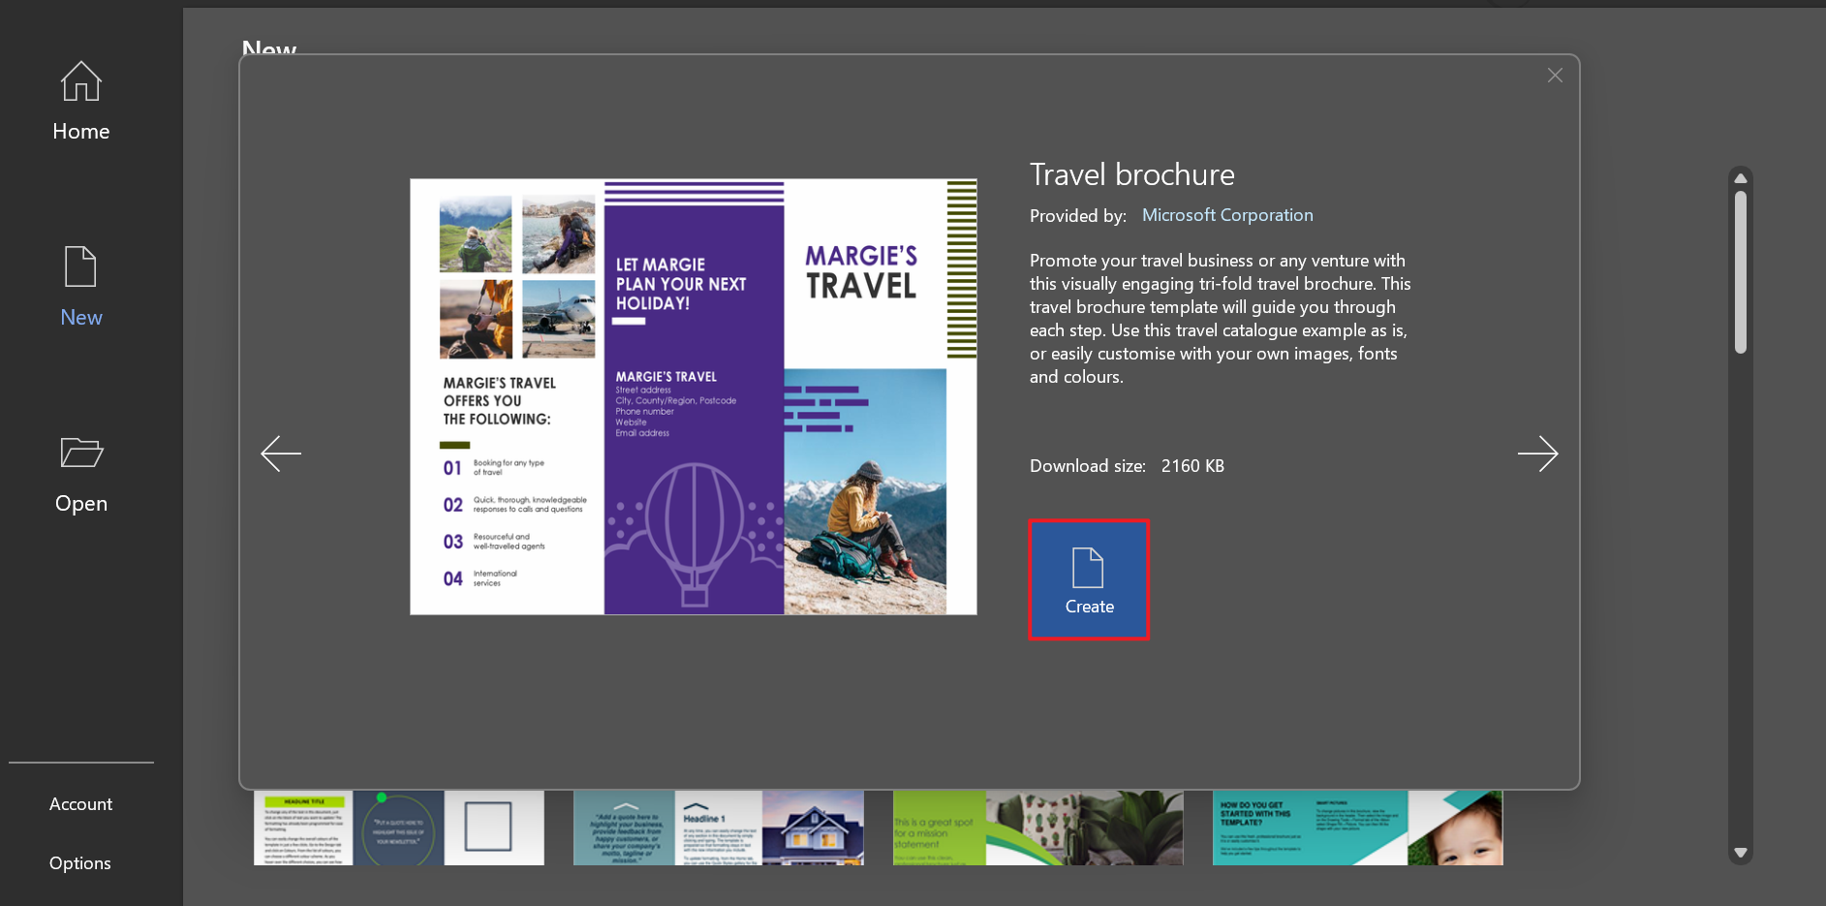Screen dimensions: 1826x906
Task: Click the Travel brochure title text
Action: tap(1132, 174)
